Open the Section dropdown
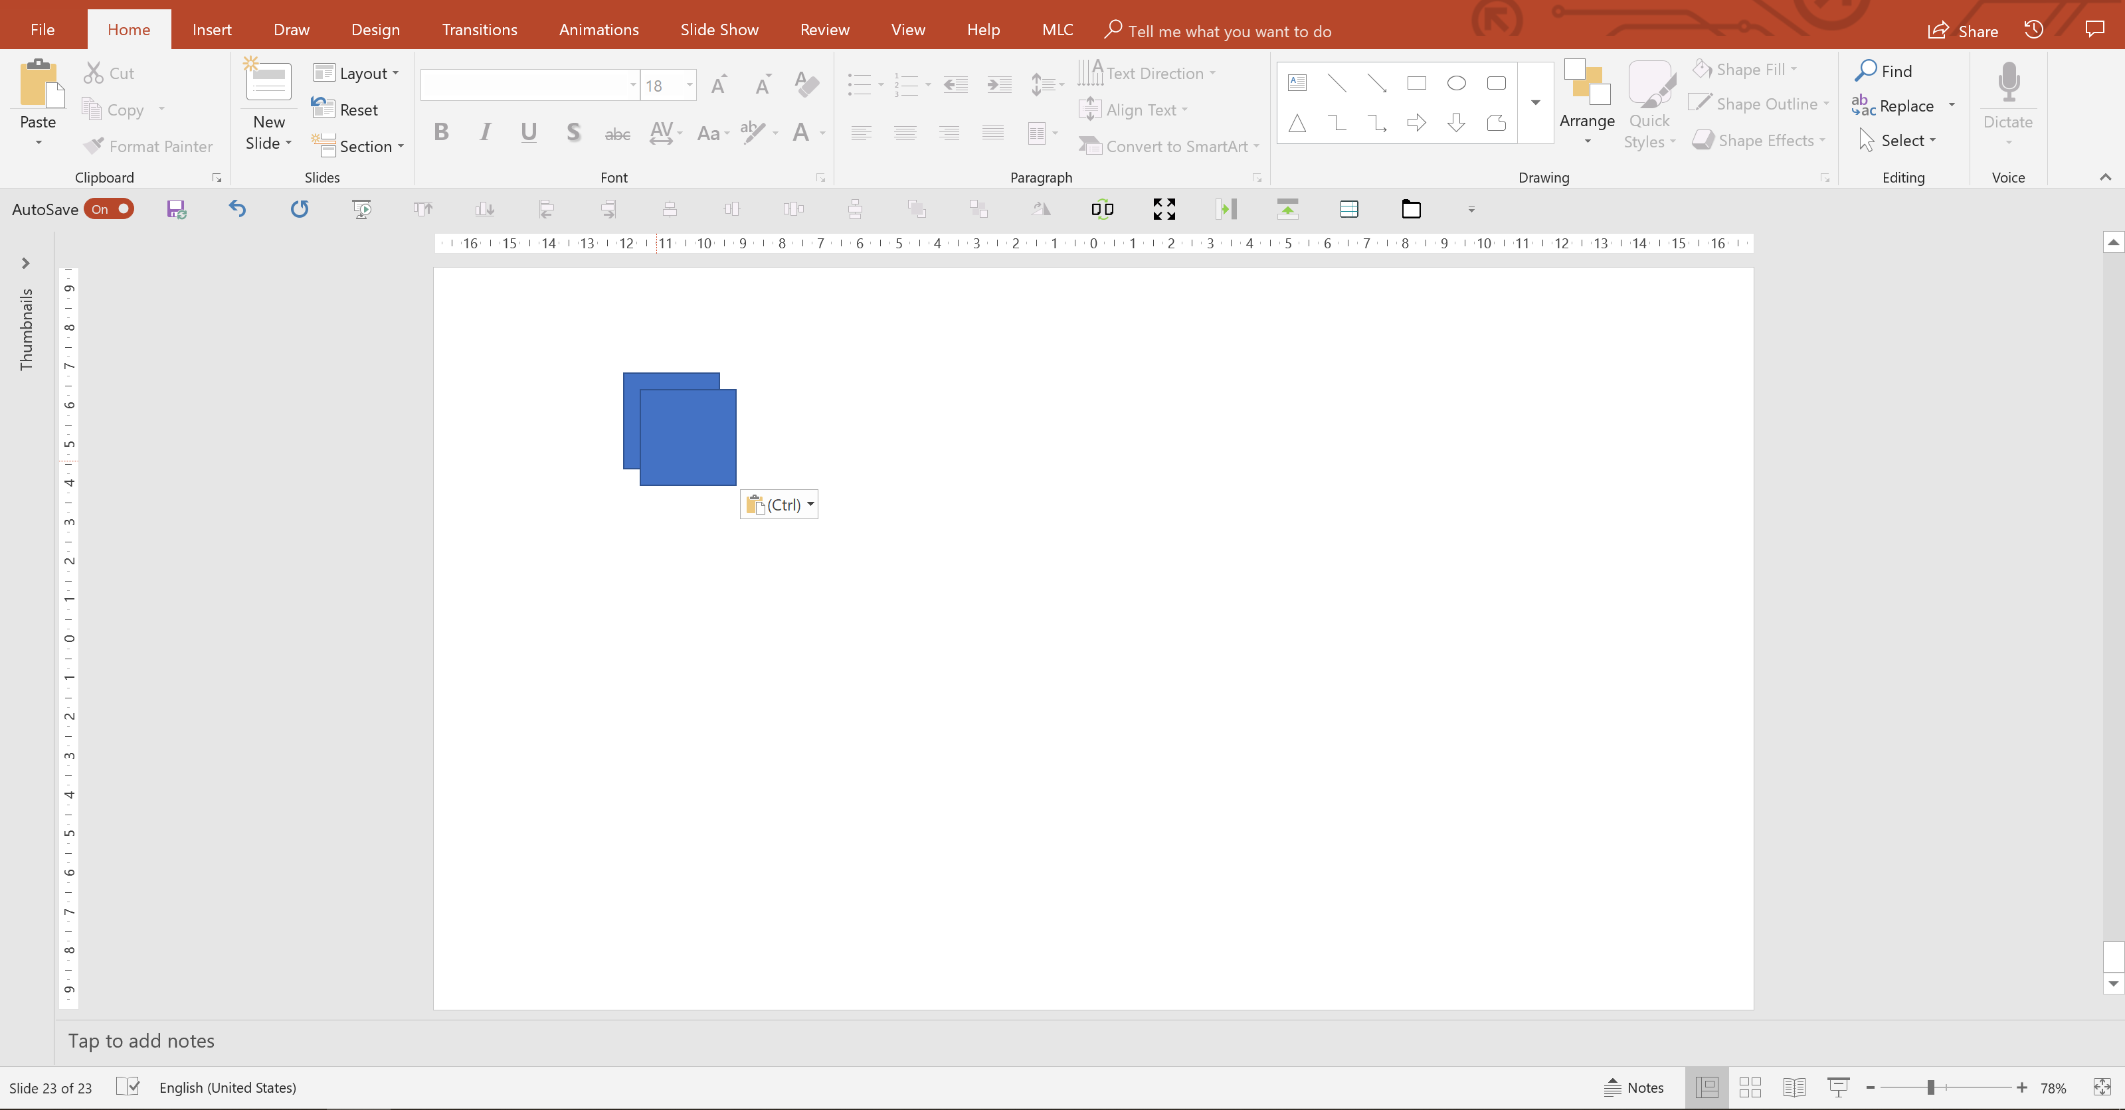The height and width of the screenshot is (1110, 2125). 358,146
